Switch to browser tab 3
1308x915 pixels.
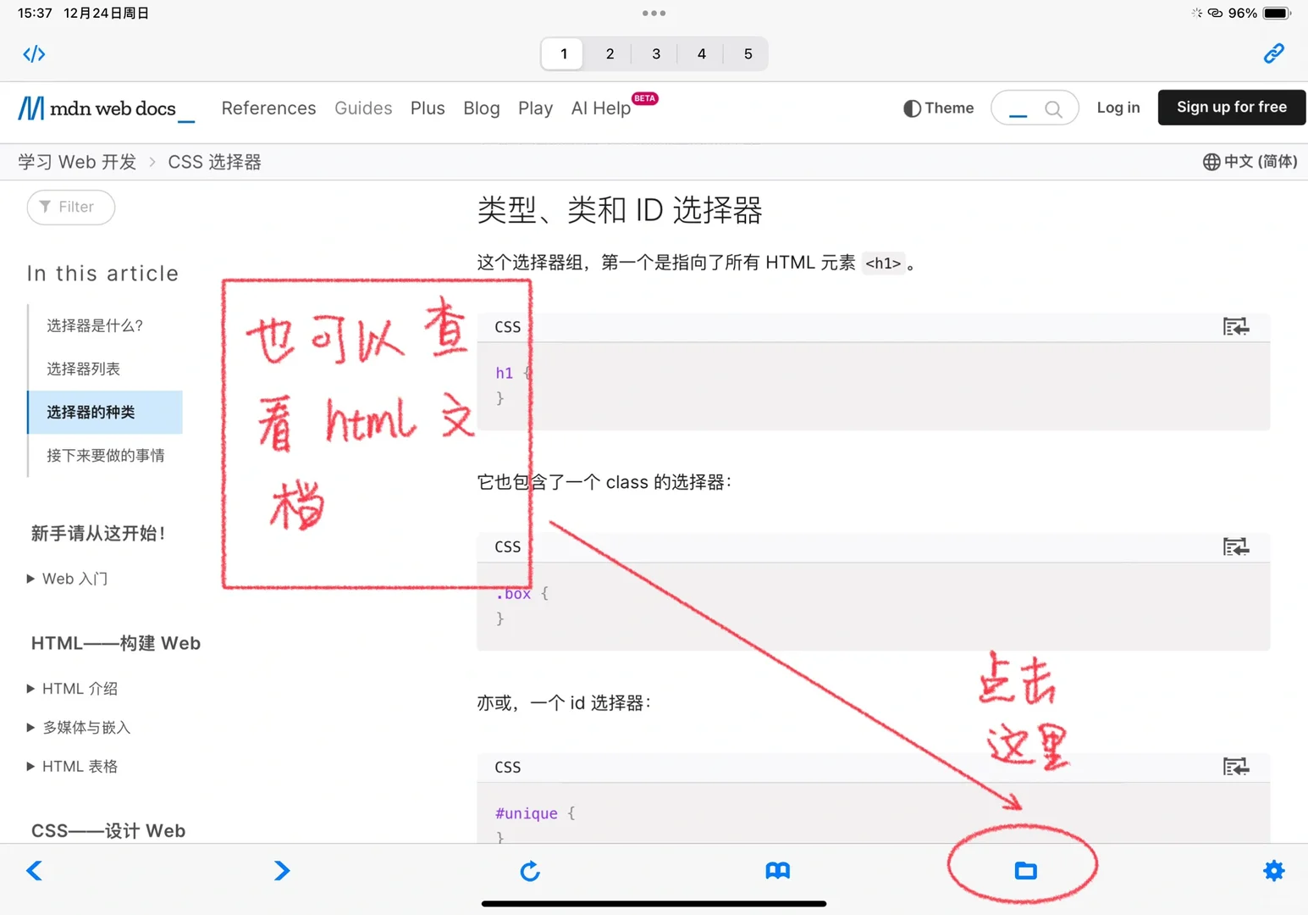pyautogui.click(x=655, y=53)
